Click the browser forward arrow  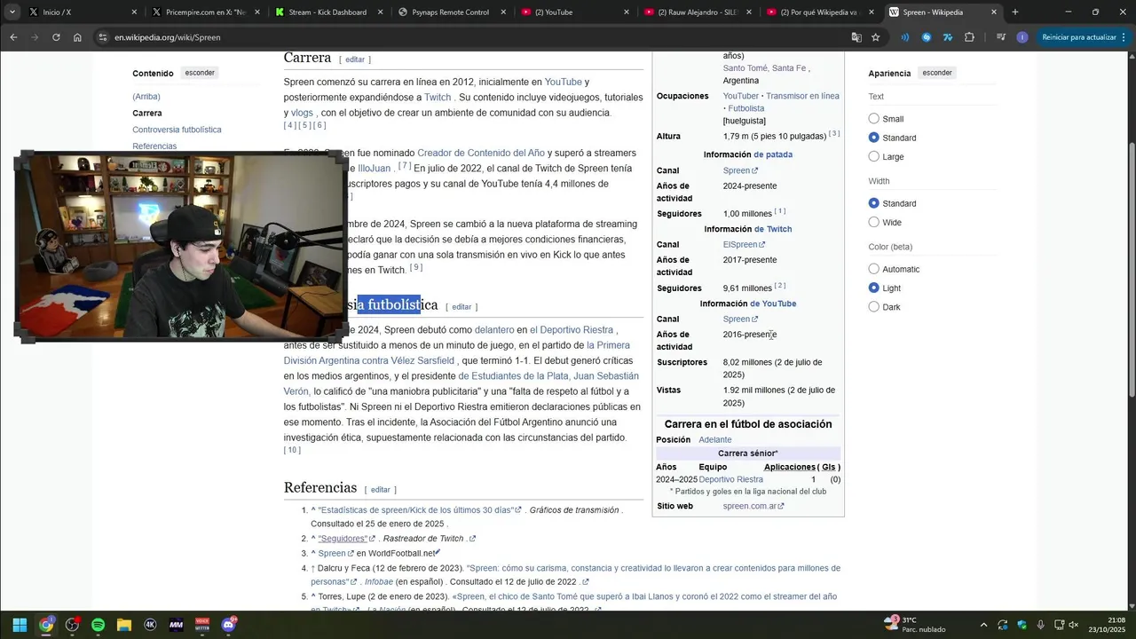pyautogui.click(x=35, y=37)
